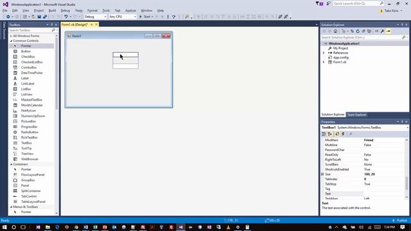Refresh Solution Explorer with the refresh icon

[x=358, y=31]
